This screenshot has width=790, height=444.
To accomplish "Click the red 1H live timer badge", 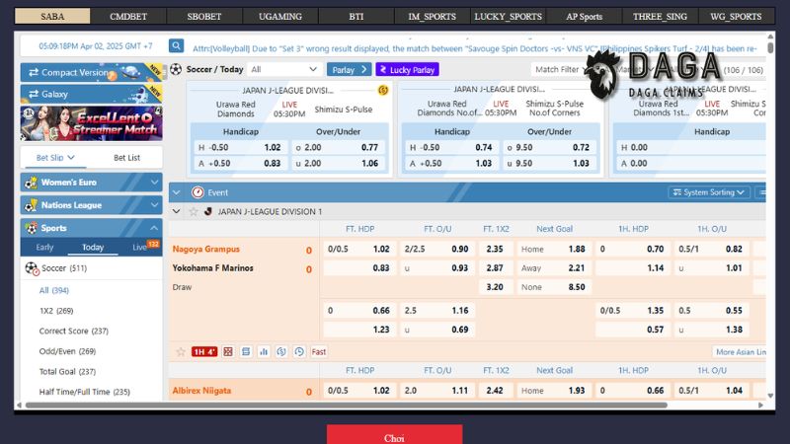I will point(204,351).
